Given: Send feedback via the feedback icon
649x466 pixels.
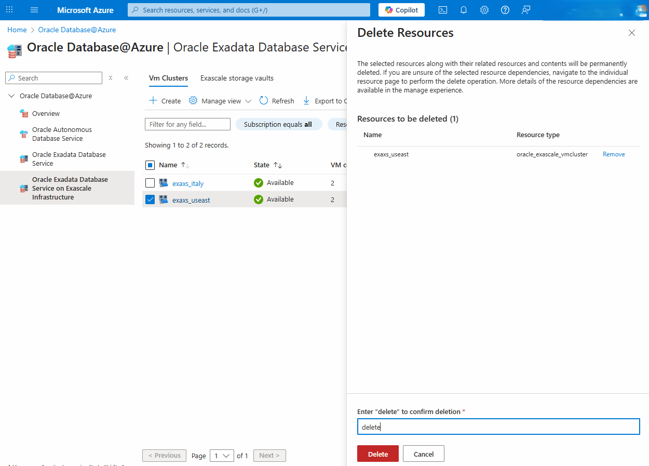Looking at the screenshot, I should click(525, 9).
